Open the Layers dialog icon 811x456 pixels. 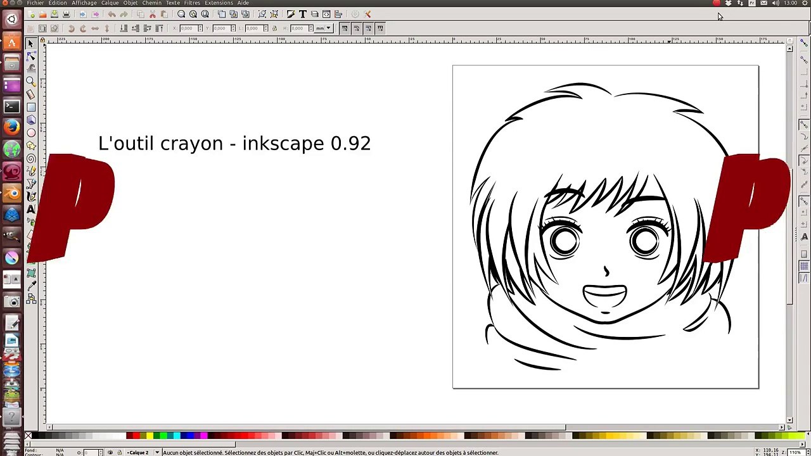pyautogui.click(x=314, y=14)
